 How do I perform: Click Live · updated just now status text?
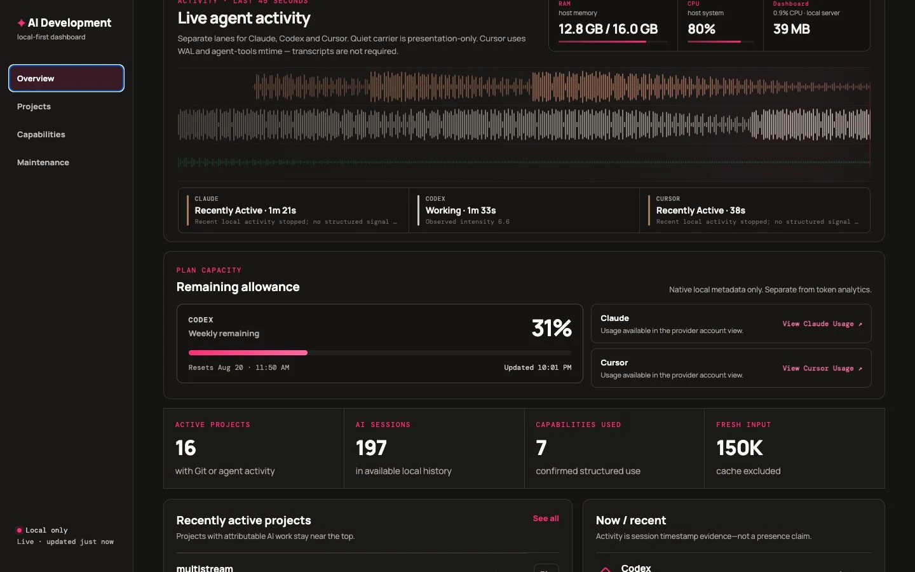[x=65, y=542]
